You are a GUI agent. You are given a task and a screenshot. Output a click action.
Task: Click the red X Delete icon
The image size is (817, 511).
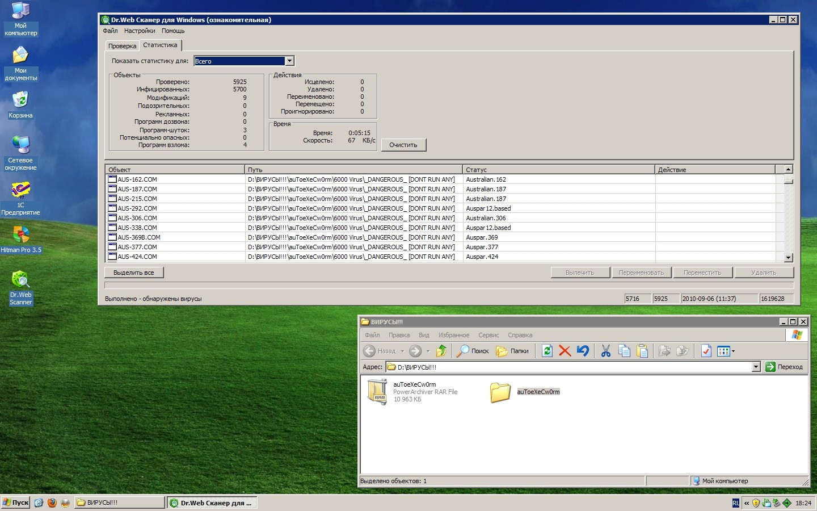tap(565, 351)
